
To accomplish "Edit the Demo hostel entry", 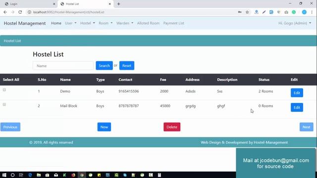I will click(297, 93).
